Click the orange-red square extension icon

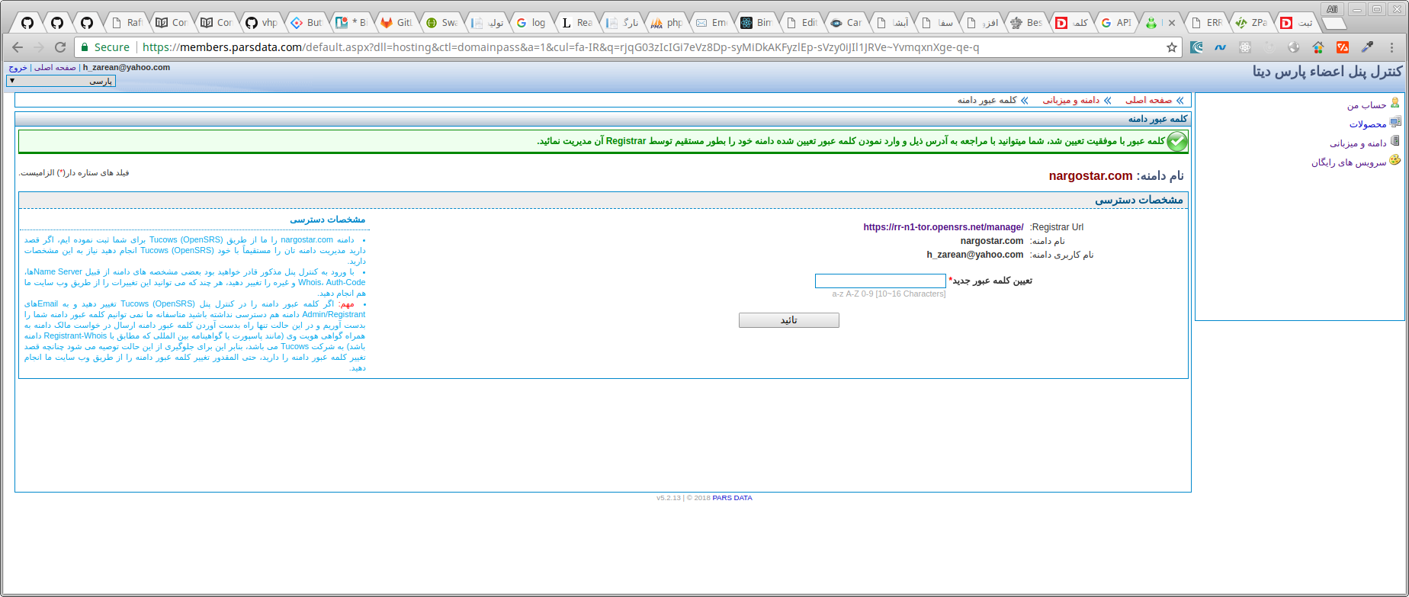(x=1343, y=47)
